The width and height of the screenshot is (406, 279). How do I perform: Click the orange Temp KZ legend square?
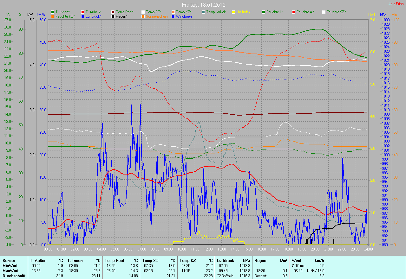[x=173, y=12]
